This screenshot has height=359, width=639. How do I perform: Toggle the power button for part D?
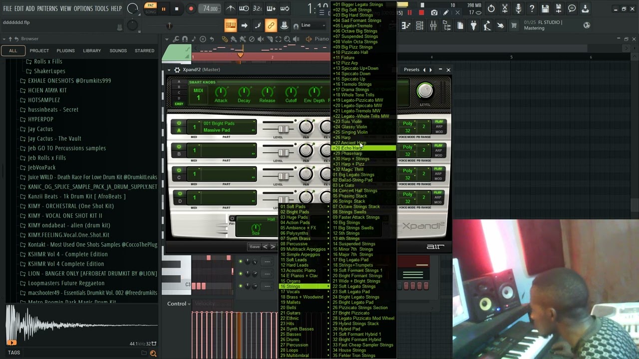179,194
